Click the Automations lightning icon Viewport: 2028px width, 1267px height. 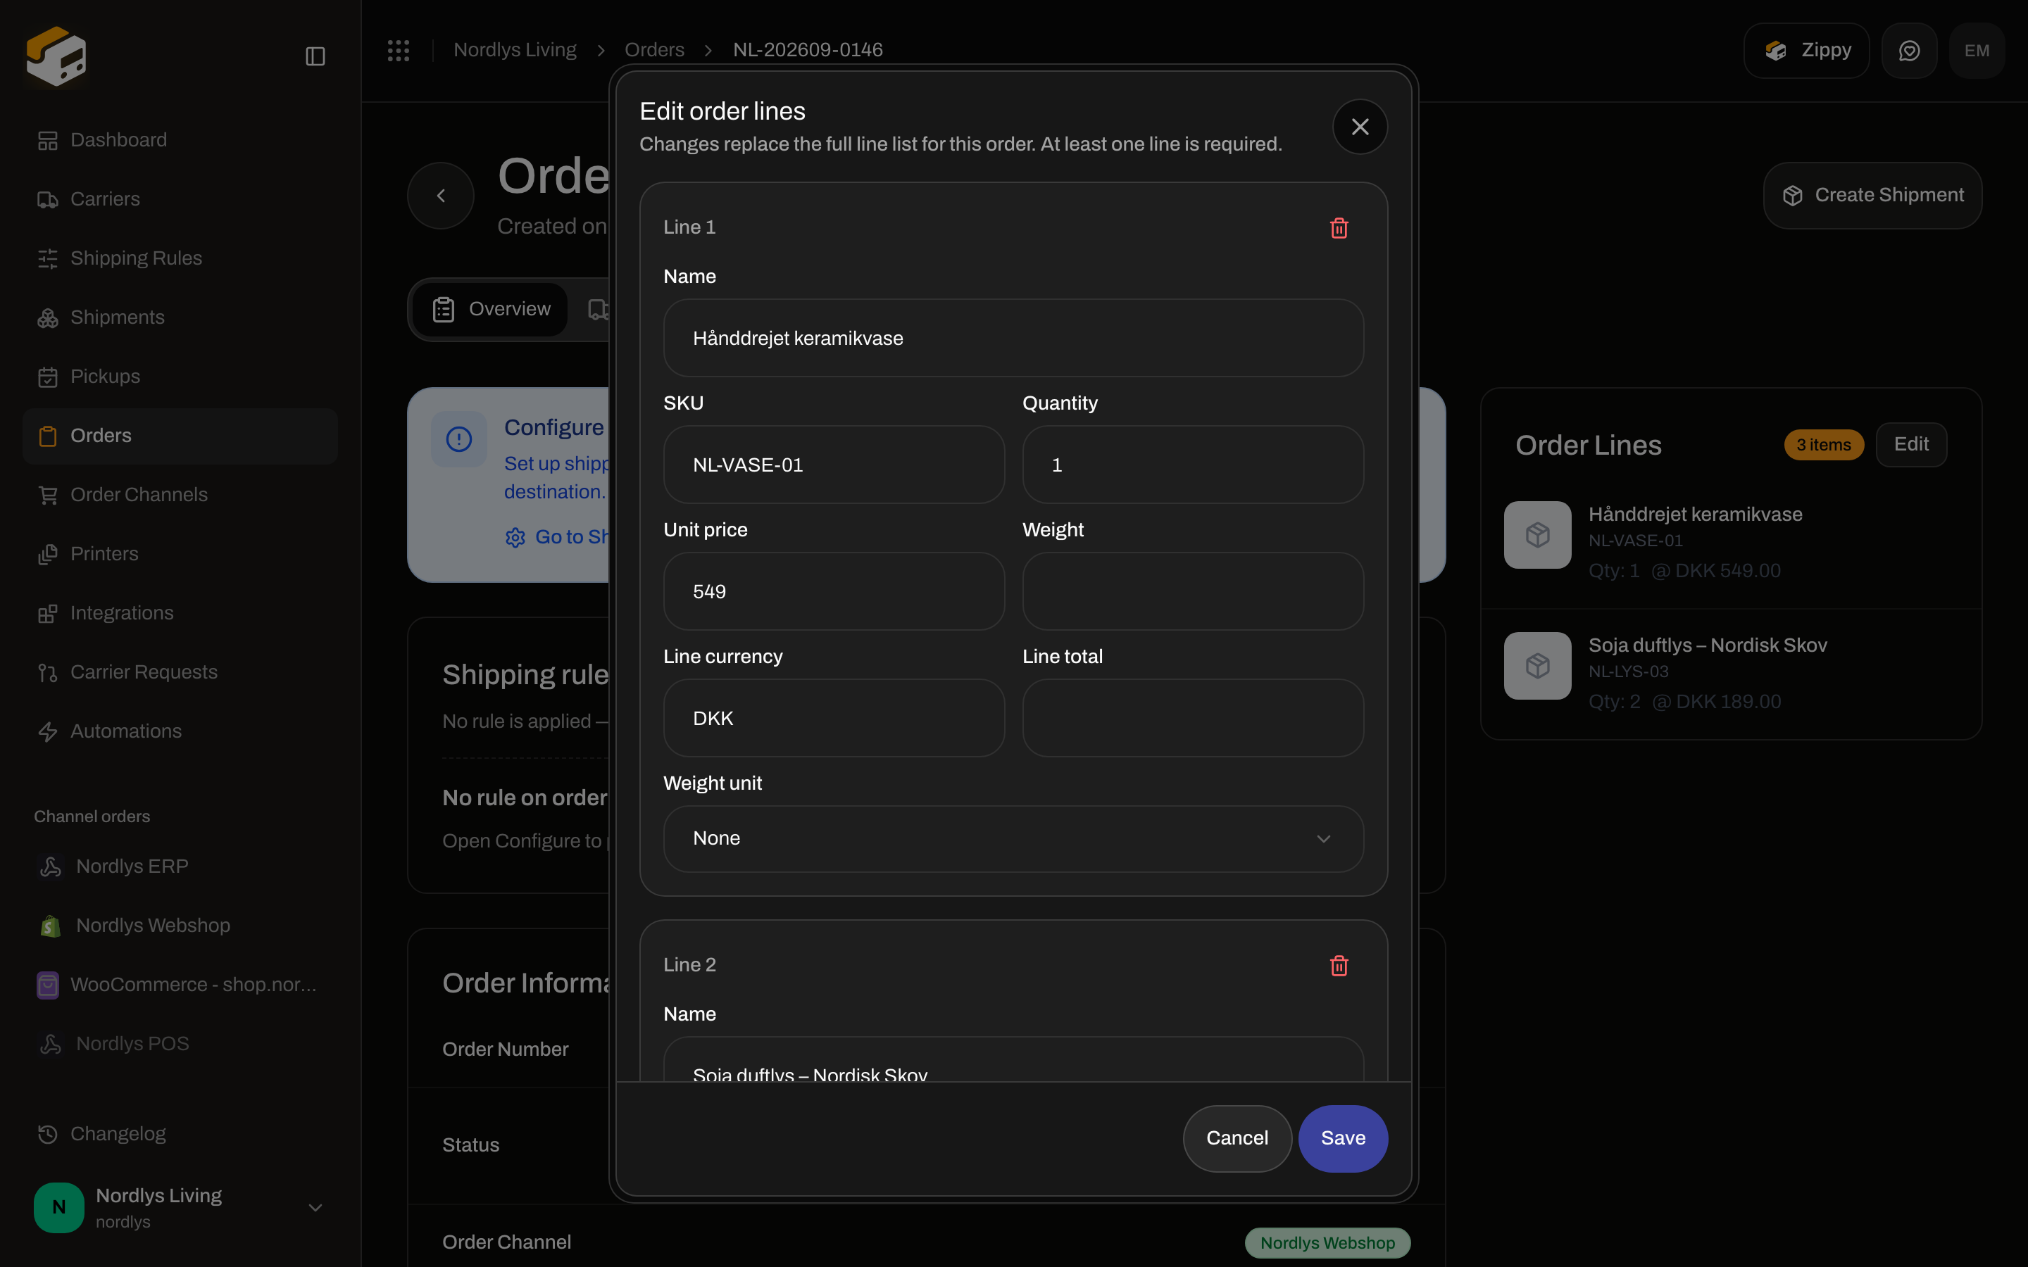[x=48, y=731]
